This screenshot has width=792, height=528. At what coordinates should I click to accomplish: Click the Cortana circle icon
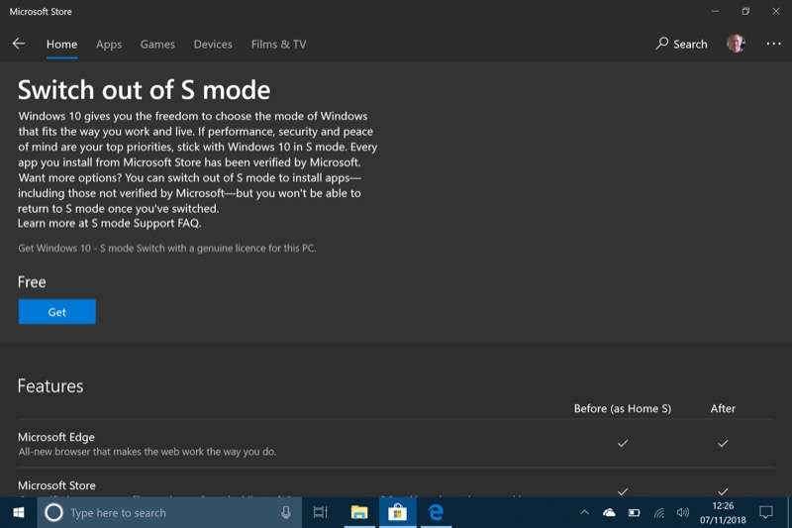(53, 512)
